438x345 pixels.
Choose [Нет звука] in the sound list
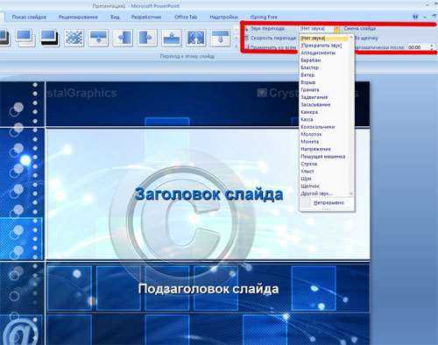pyautogui.click(x=324, y=39)
